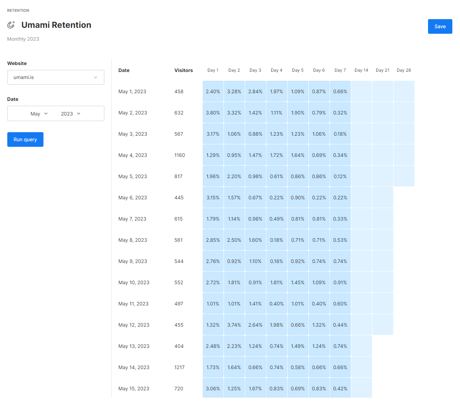Viewport: 460px width, 407px height.
Task: Click the 1160 visitors value
Action: coord(179,155)
